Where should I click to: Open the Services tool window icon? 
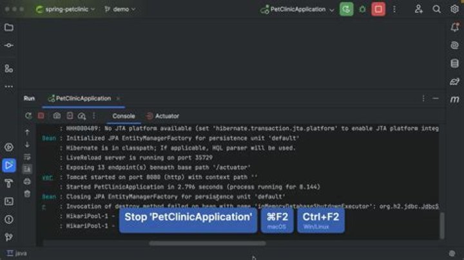pos(9,147)
